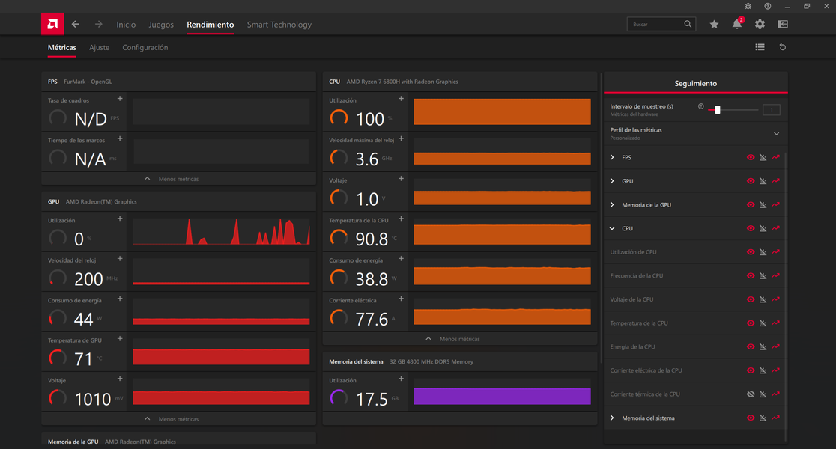
Task: Open settings with the gear icon
Action: click(760, 25)
